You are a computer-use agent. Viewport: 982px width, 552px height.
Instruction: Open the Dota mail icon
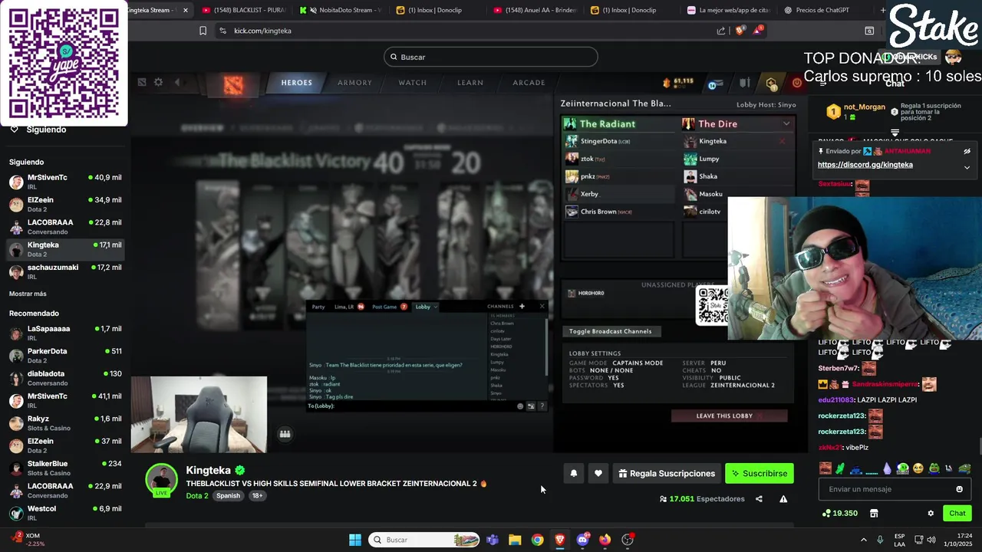(714, 84)
